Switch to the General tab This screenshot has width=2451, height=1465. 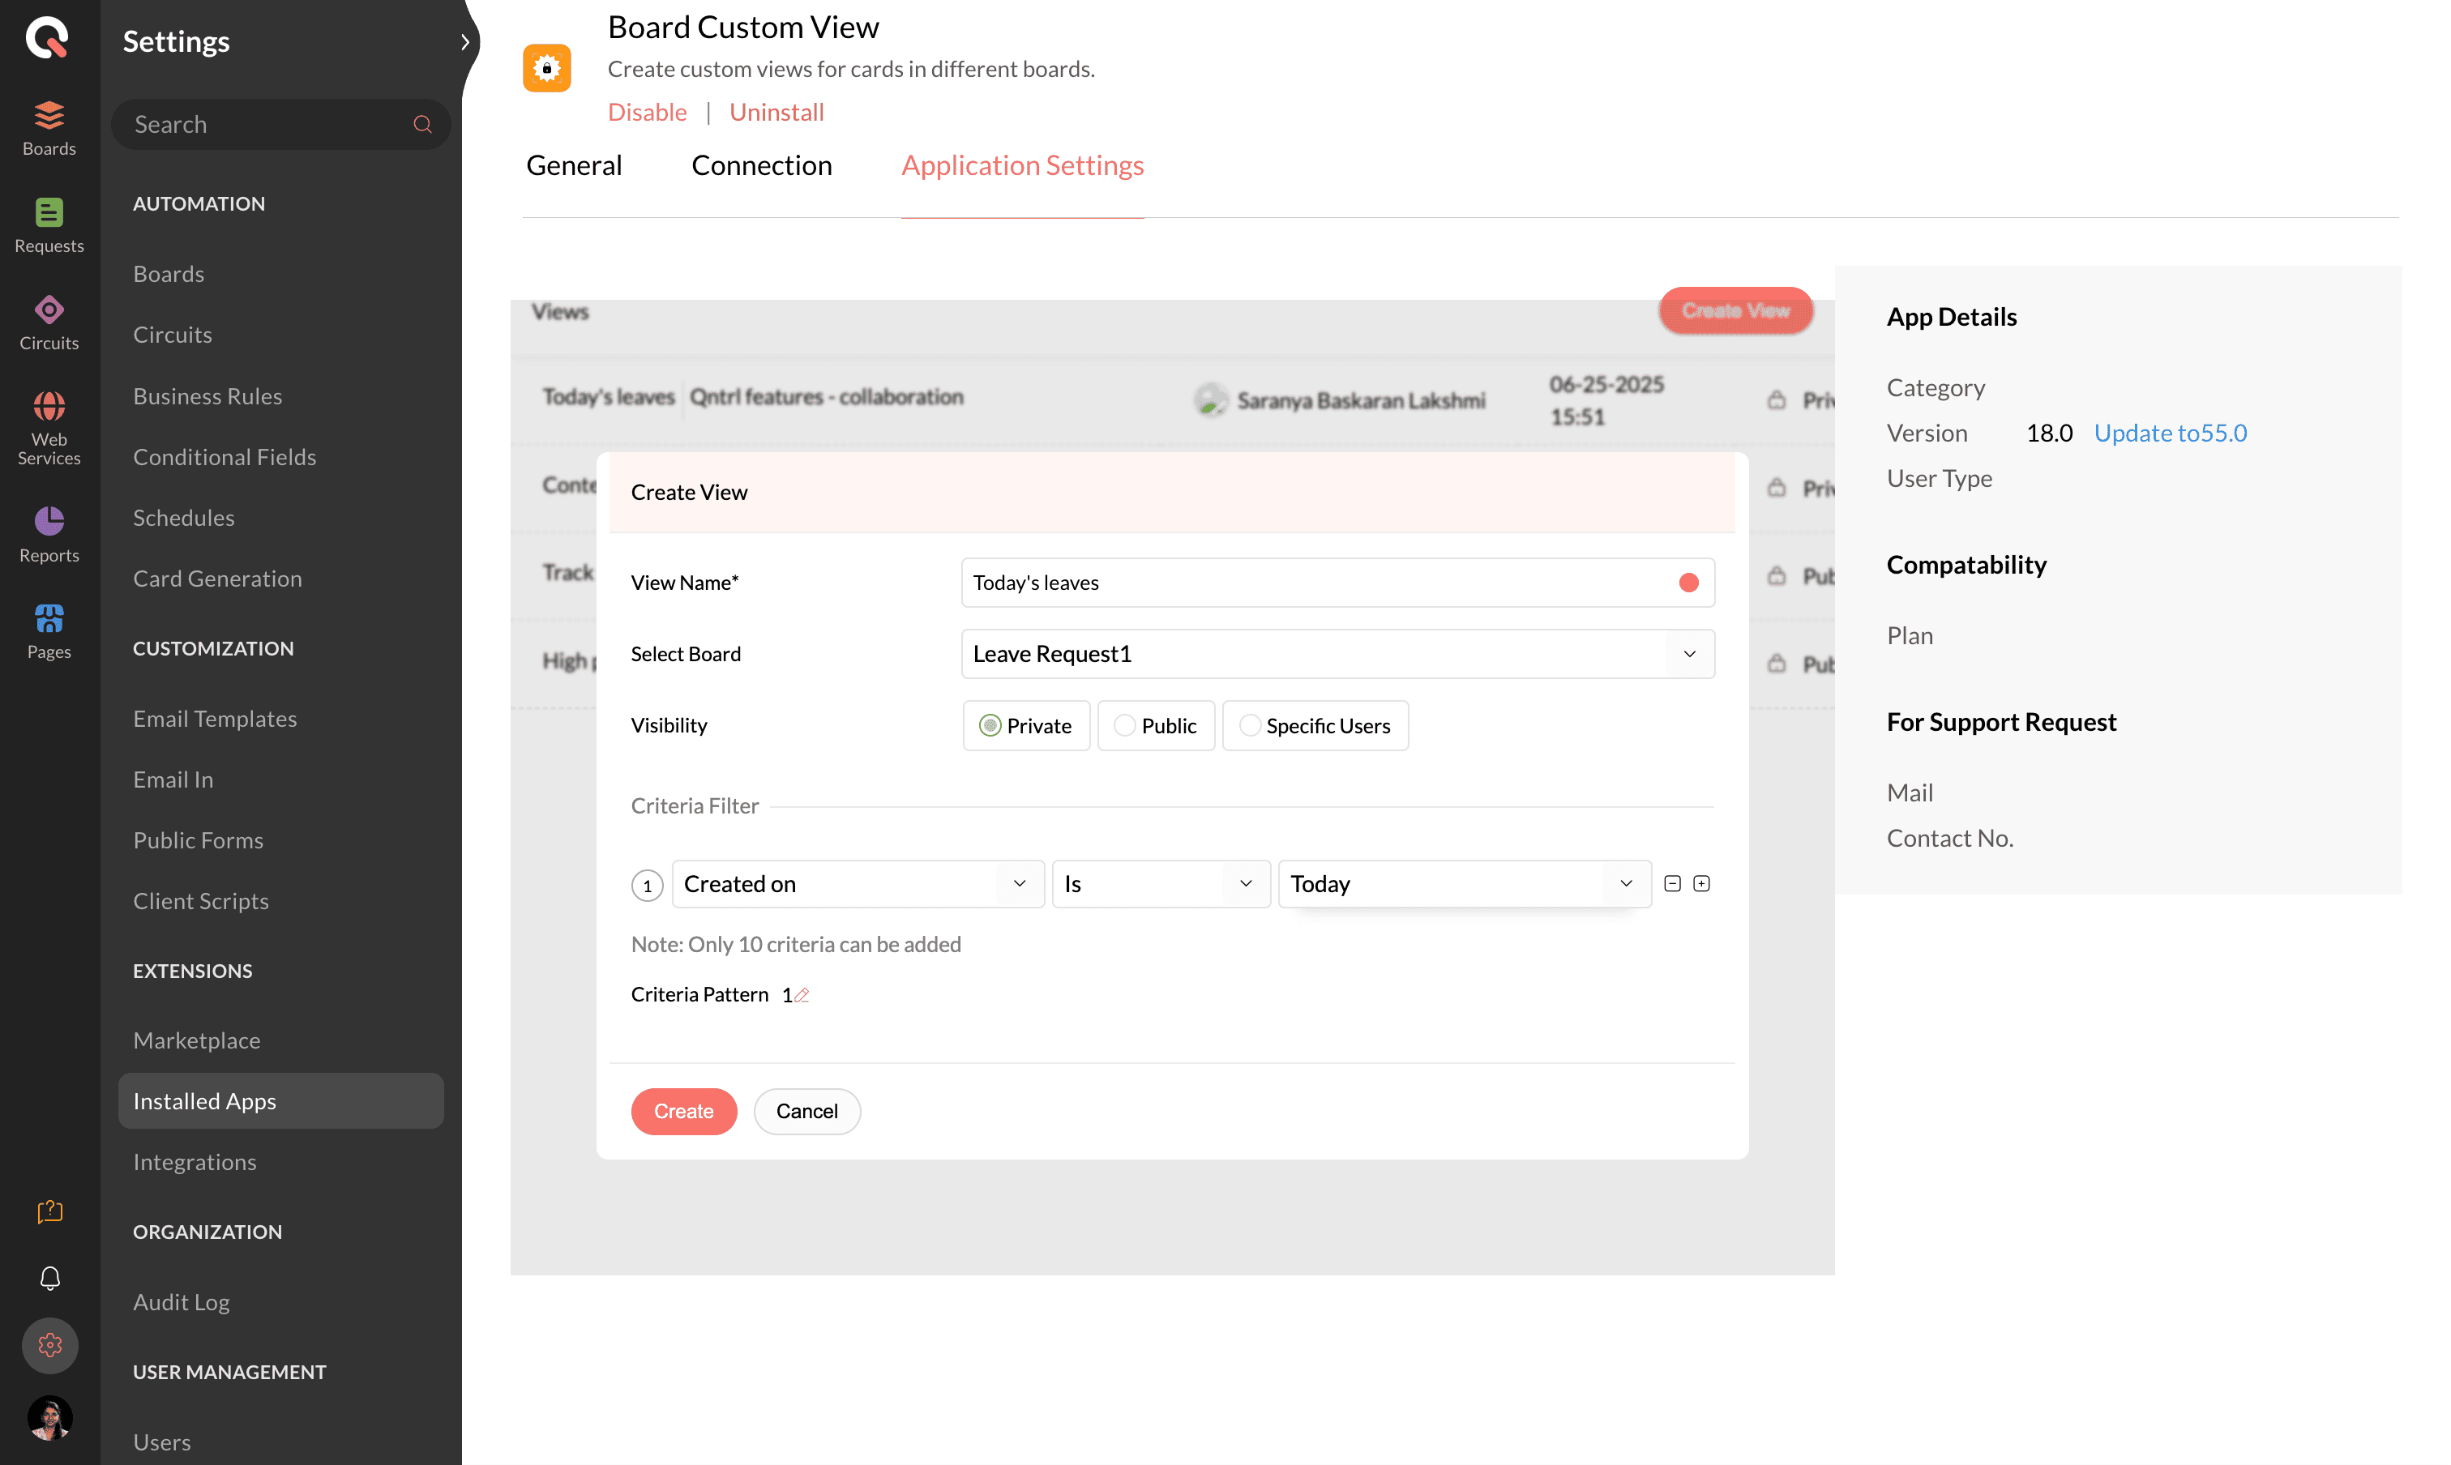pos(574,164)
